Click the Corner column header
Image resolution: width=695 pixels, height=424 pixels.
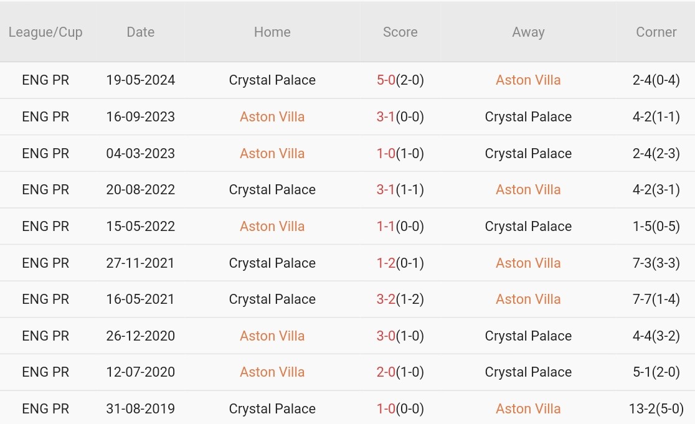coord(656,32)
